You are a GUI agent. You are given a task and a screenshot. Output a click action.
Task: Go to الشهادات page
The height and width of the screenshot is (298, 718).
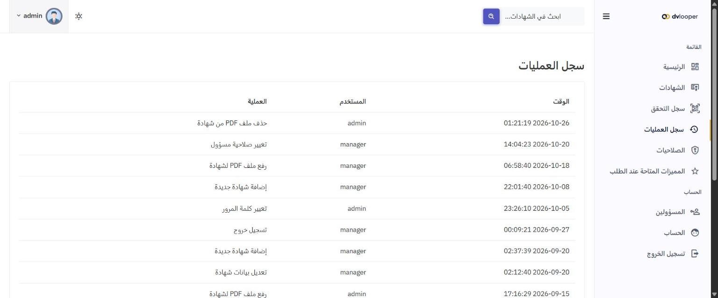(x=672, y=88)
